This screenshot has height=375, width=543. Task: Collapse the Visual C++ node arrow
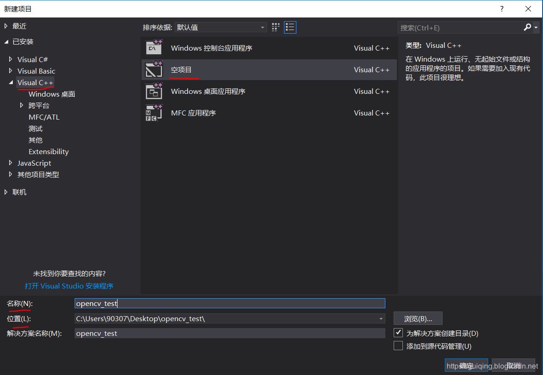11,83
